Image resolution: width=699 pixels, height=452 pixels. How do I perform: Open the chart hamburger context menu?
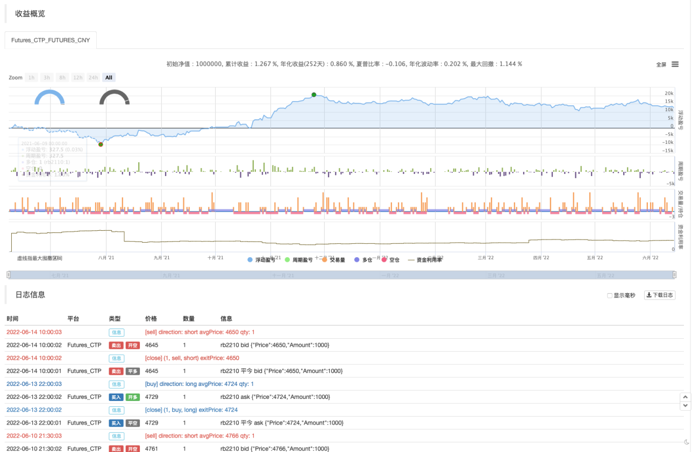click(x=675, y=64)
